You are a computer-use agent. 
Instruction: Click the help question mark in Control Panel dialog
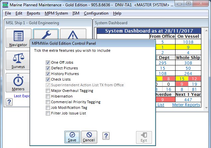[x=106, y=136]
